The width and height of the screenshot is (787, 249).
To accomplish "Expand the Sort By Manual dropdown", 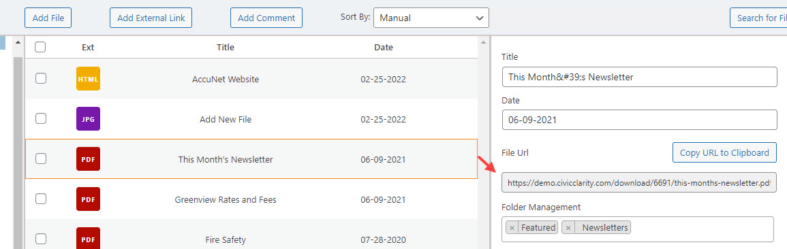I will tap(431, 18).
